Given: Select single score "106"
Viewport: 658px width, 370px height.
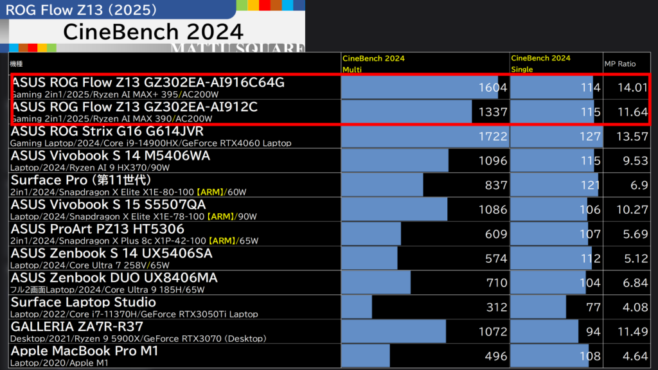Looking at the screenshot, I should click(x=591, y=209).
